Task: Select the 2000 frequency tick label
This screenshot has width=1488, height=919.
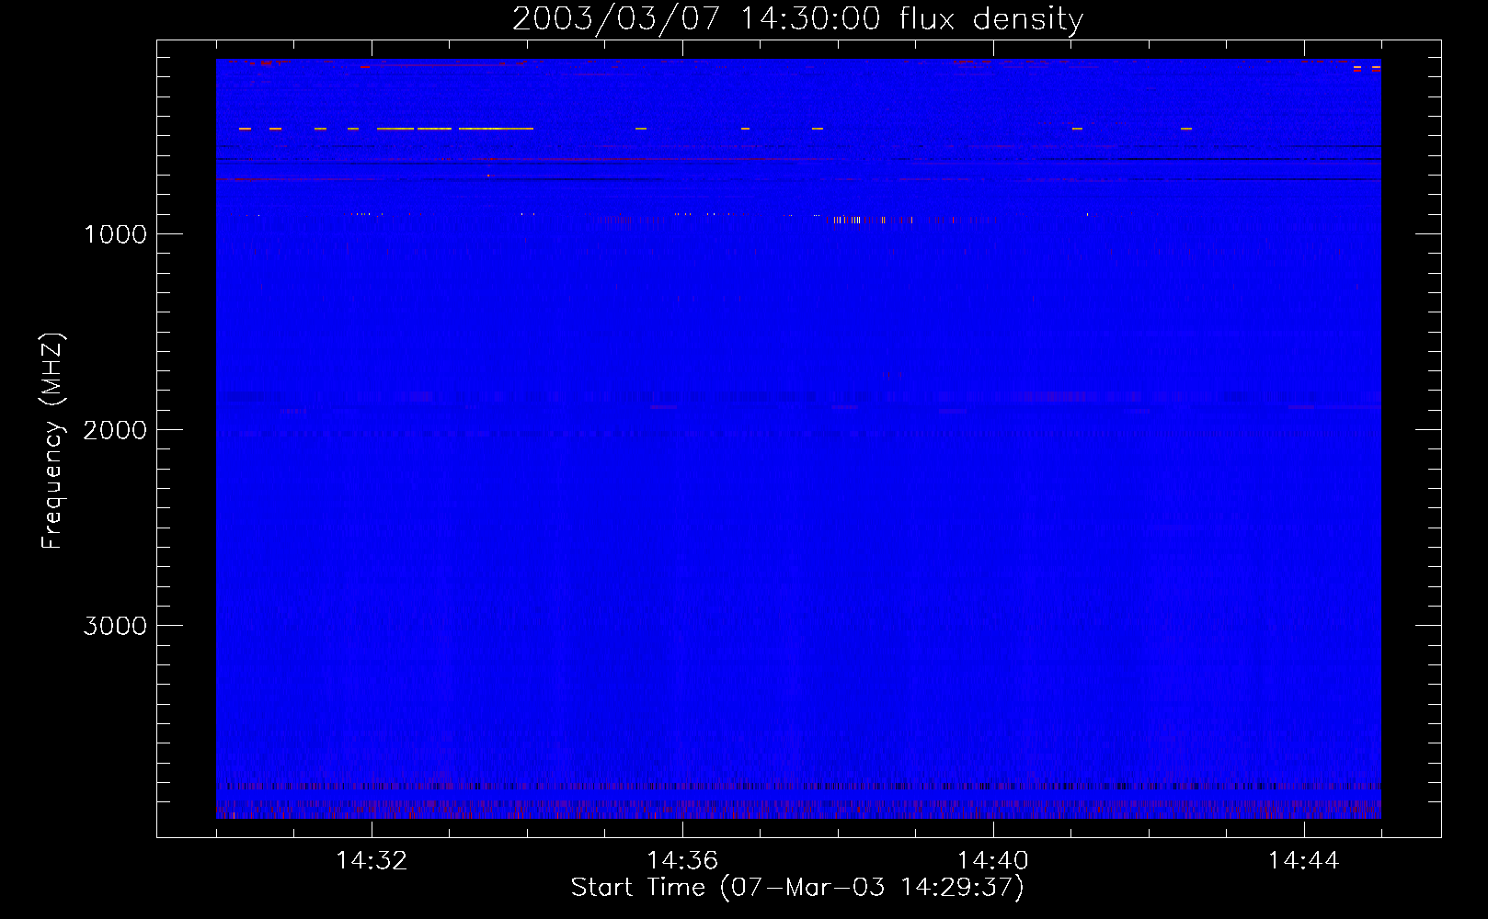Action: click(x=115, y=430)
